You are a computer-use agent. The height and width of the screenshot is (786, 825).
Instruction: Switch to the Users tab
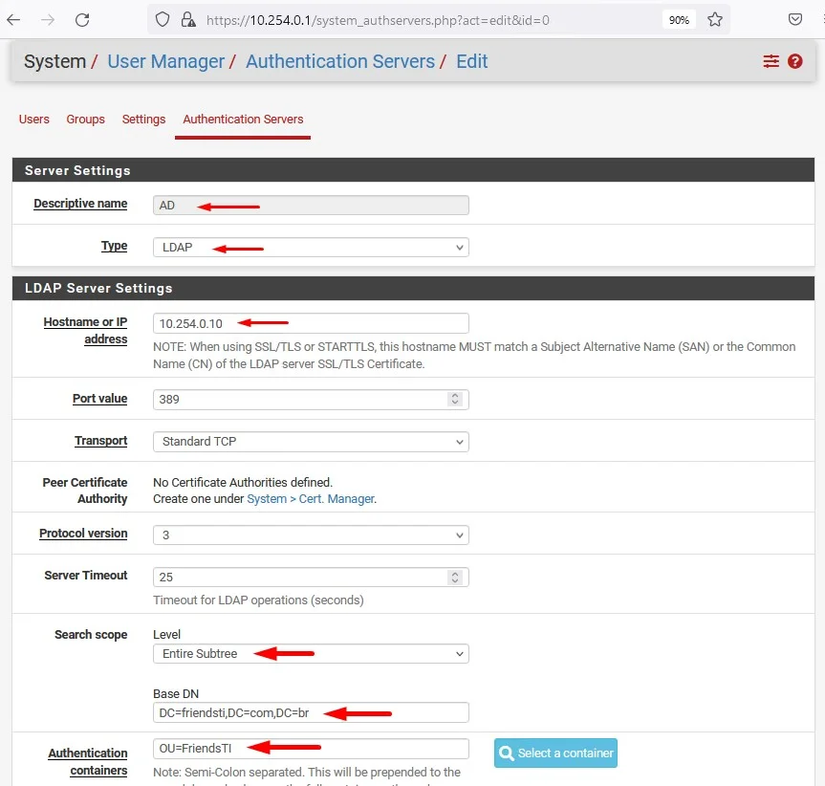tap(34, 120)
